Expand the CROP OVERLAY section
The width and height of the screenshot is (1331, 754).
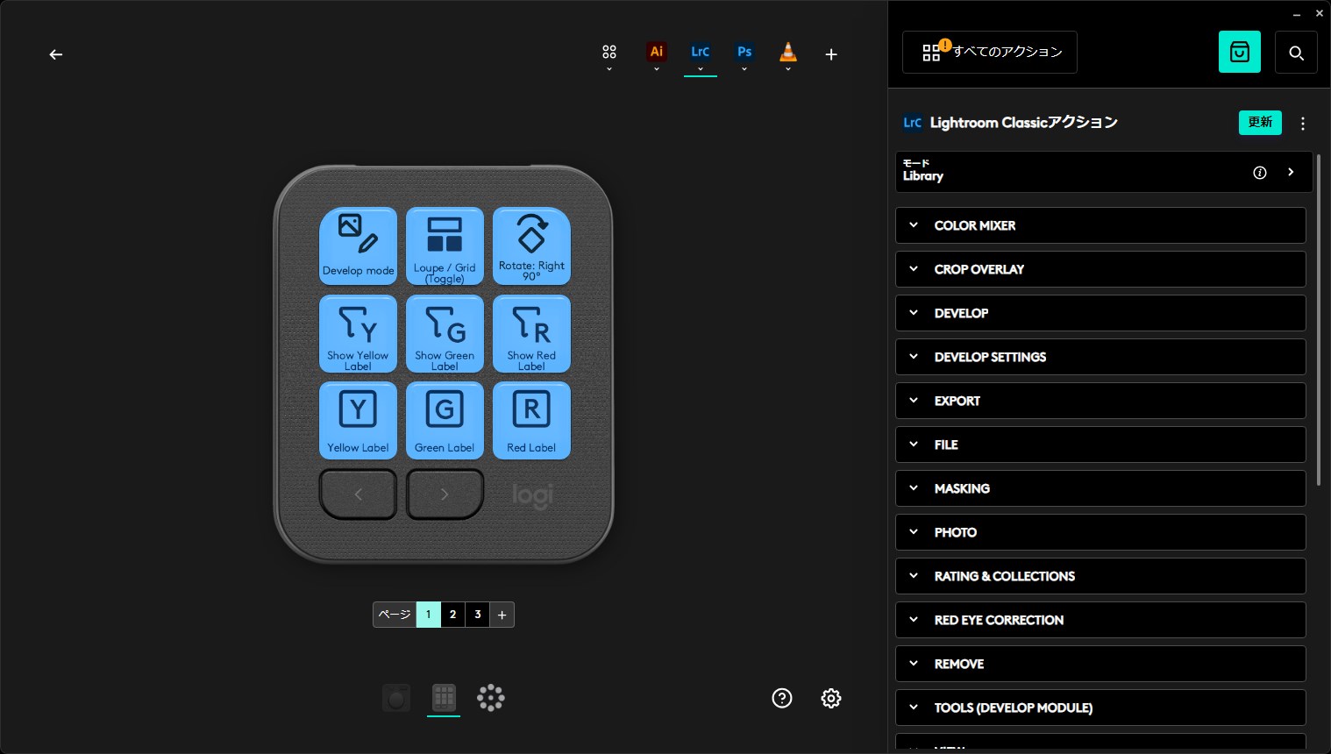pos(1100,269)
